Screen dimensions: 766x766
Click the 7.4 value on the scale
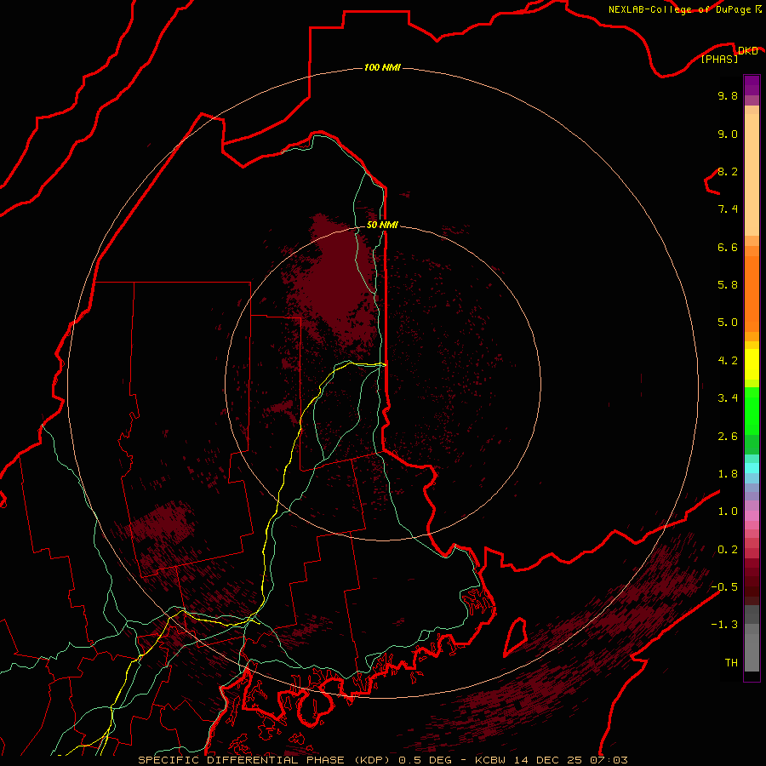728,209
